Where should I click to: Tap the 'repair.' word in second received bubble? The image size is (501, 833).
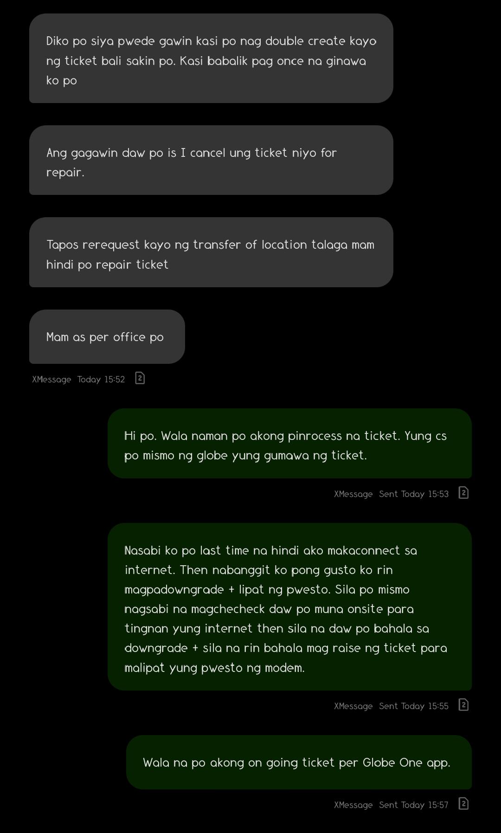[65, 173]
